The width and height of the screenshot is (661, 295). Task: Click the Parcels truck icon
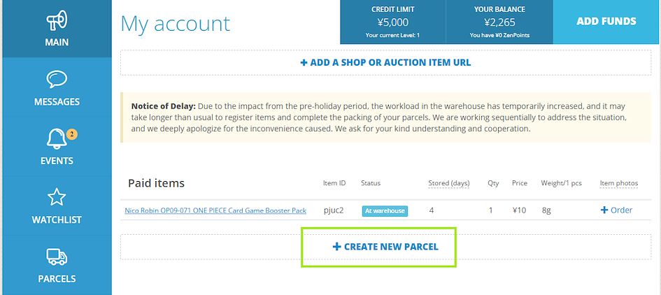click(57, 257)
